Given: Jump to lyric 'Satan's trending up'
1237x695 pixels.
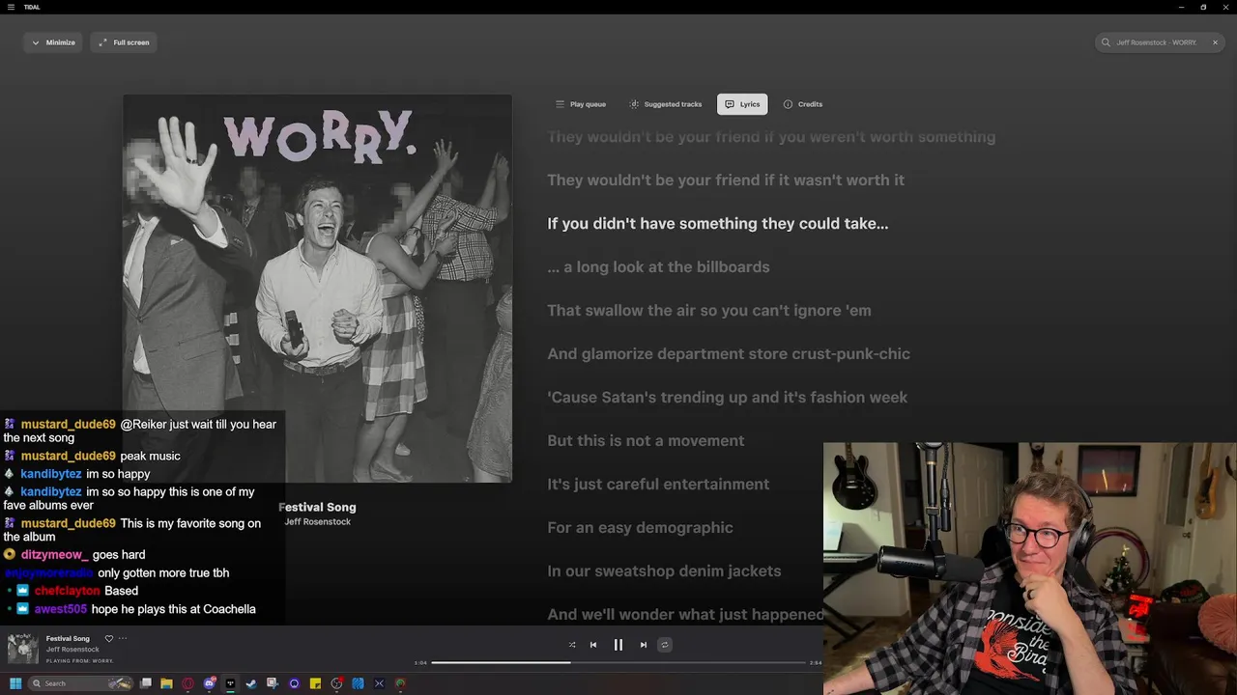Looking at the screenshot, I should pyautogui.click(x=727, y=398).
